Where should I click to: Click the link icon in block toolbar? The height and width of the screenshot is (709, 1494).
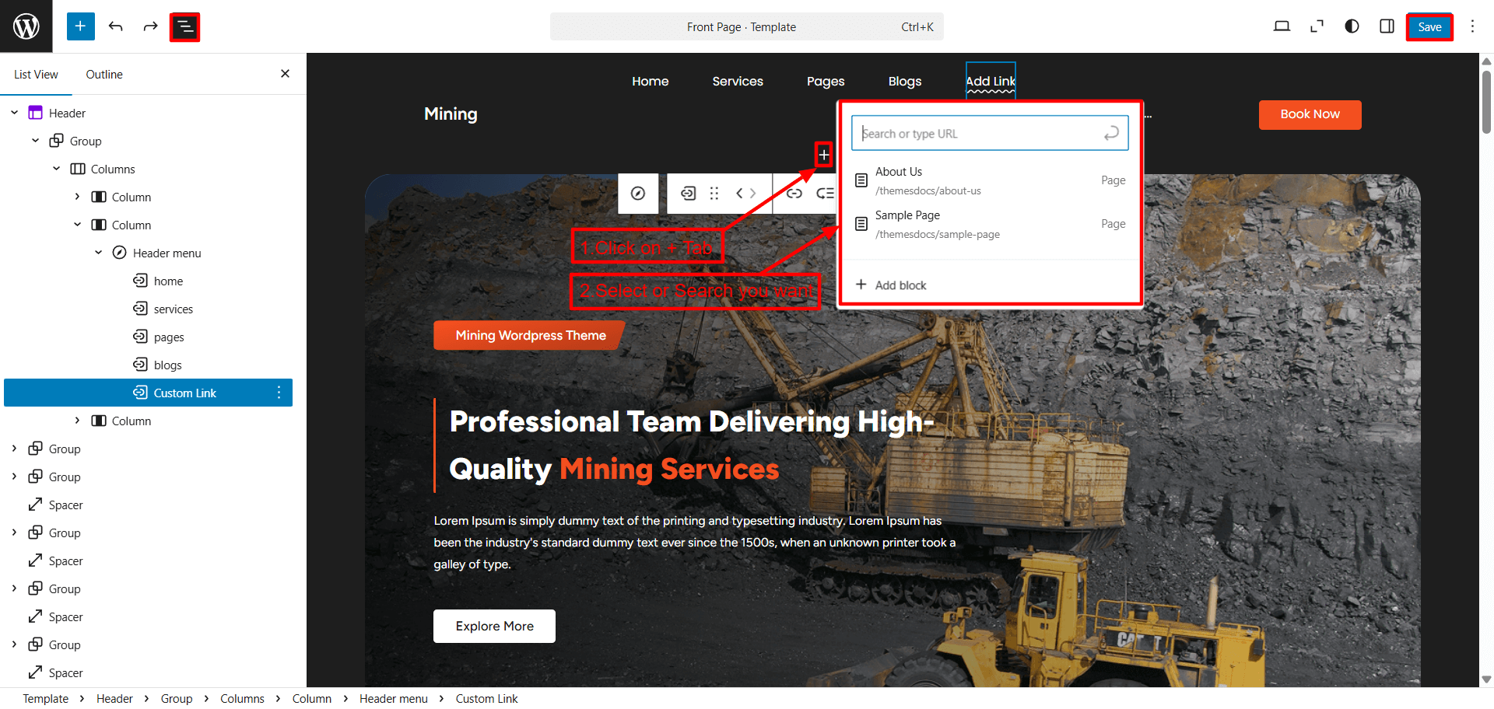tap(794, 194)
